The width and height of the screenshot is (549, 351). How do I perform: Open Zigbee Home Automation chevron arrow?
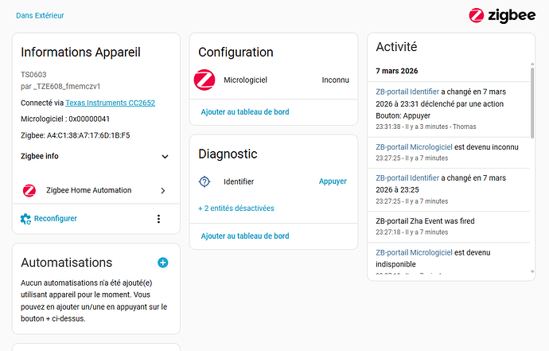(x=163, y=191)
